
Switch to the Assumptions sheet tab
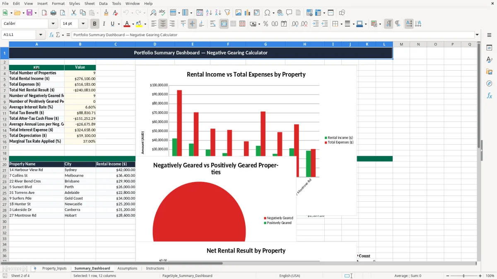point(127,268)
